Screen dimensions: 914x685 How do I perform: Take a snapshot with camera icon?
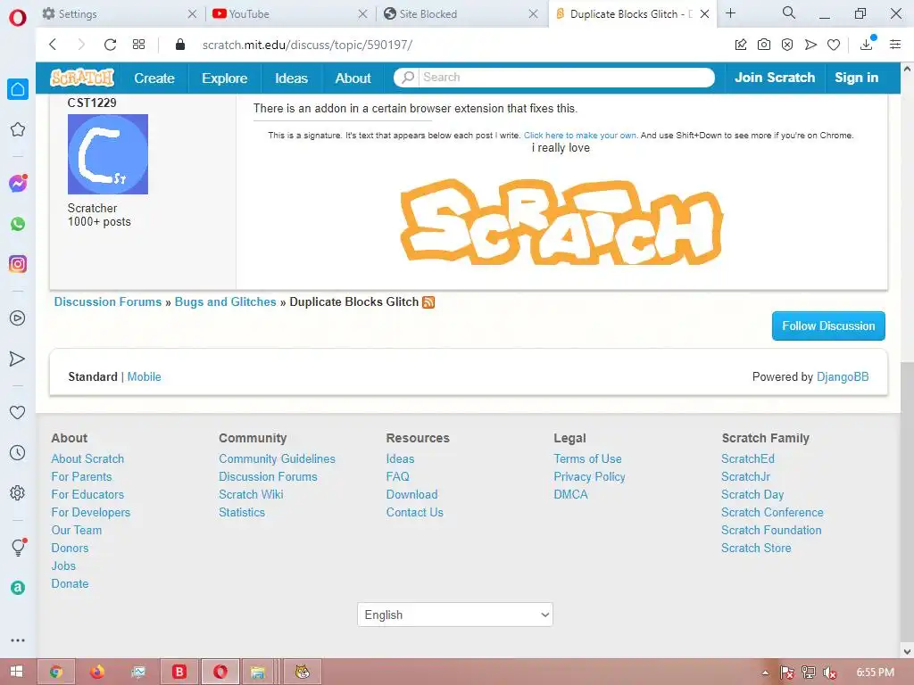(x=764, y=45)
